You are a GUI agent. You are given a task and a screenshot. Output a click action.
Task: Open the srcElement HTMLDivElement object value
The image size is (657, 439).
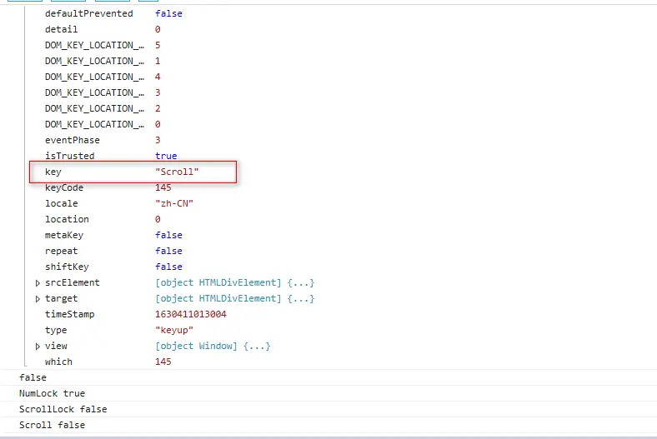pyautogui.click(x=234, y=283)
